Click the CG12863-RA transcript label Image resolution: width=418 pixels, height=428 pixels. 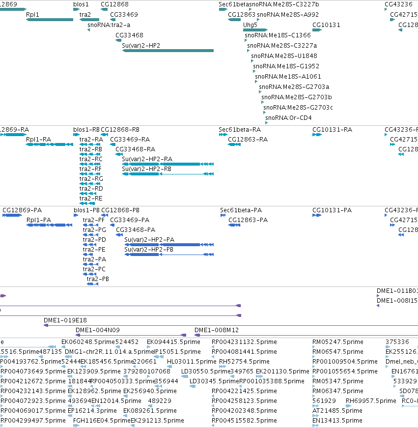point(248,140)
